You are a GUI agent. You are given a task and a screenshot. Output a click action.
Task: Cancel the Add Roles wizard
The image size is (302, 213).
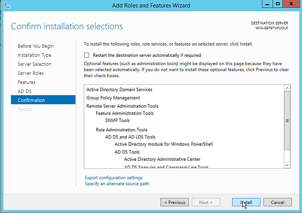(277, 202)
